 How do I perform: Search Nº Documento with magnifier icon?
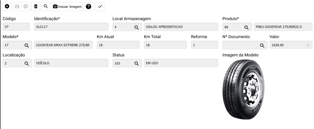262,45
